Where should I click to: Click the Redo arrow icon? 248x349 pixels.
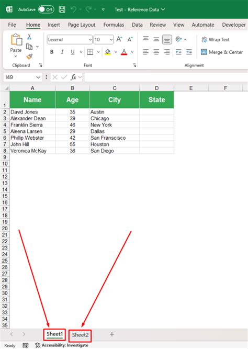[88, 9]
